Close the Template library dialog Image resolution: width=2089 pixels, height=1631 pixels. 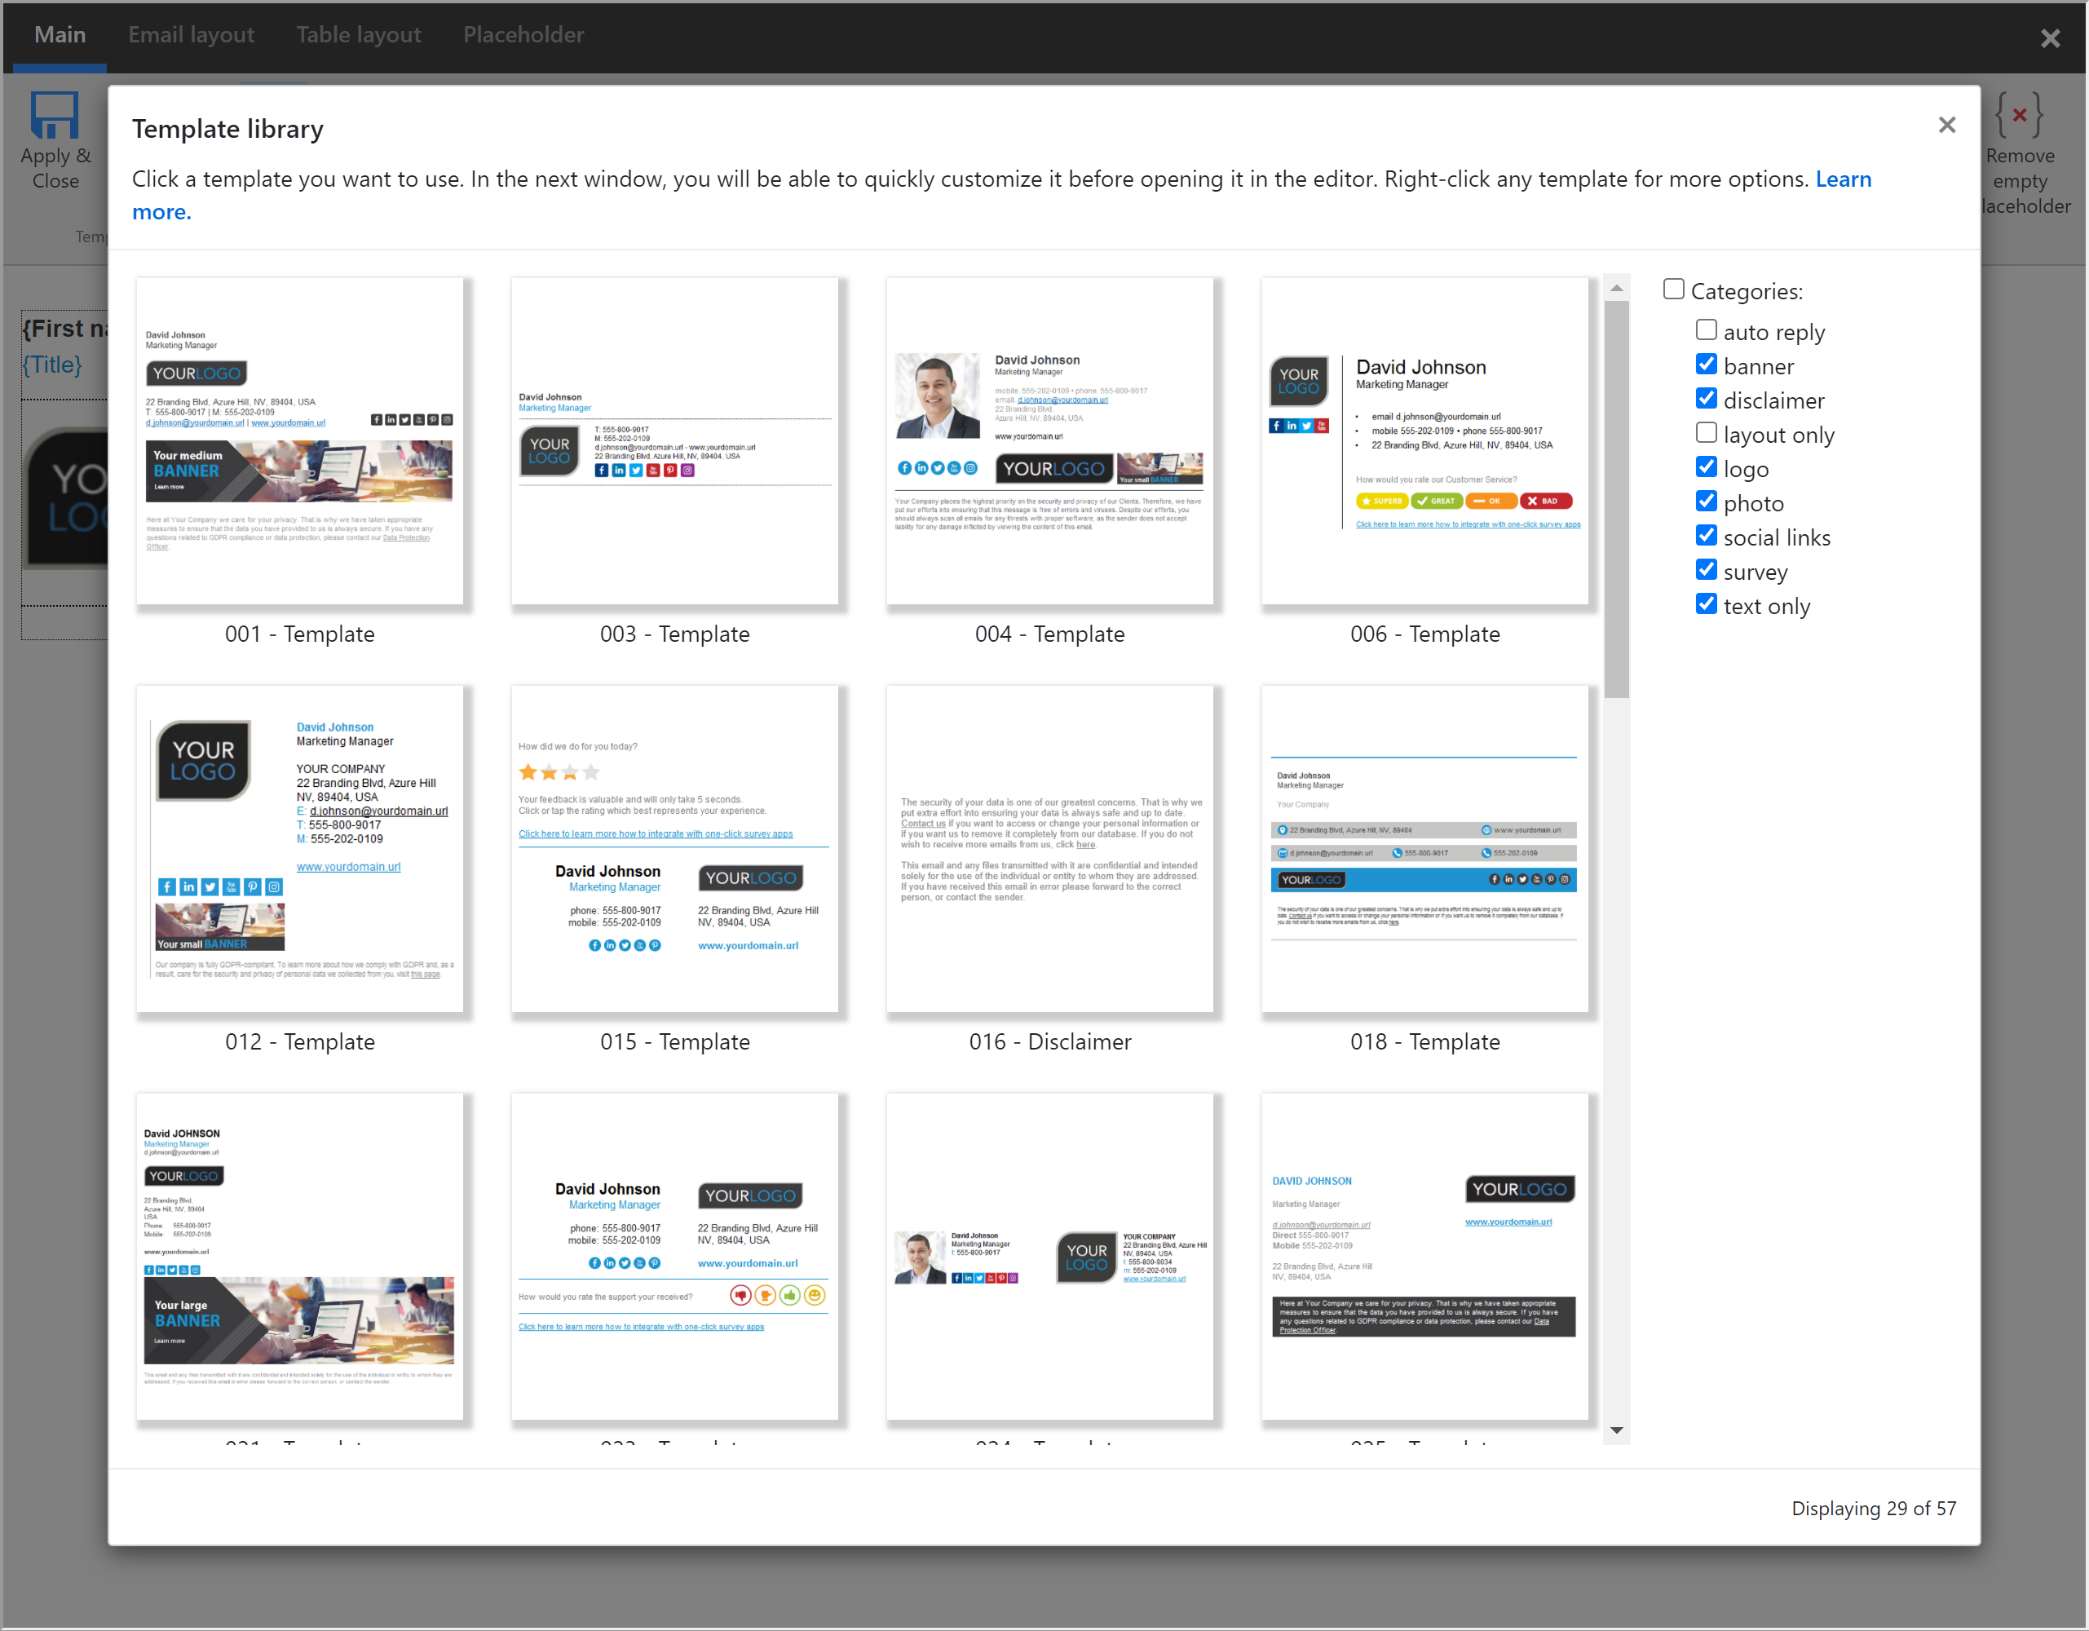(1947, 126)
